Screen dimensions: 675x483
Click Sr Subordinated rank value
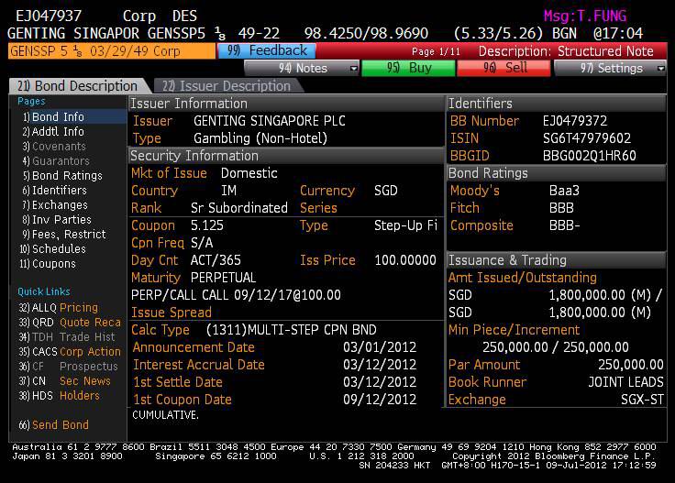click(x=239, y=208)
